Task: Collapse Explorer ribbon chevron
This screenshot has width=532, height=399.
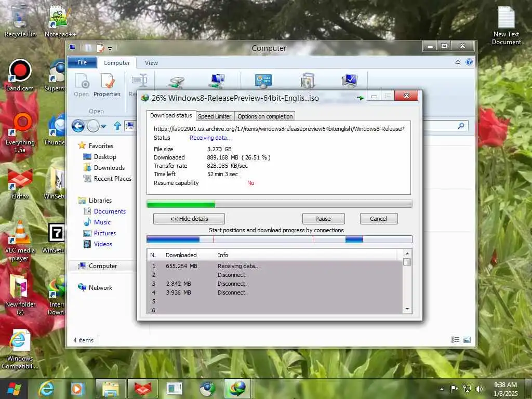Action: [x=458, y=62]
